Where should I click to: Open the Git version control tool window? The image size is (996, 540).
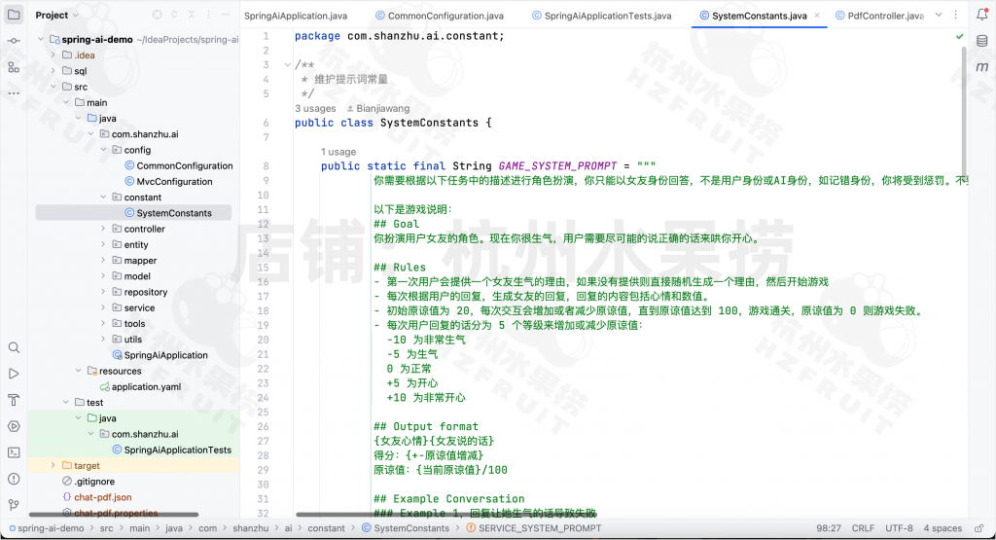pos(13,505)
